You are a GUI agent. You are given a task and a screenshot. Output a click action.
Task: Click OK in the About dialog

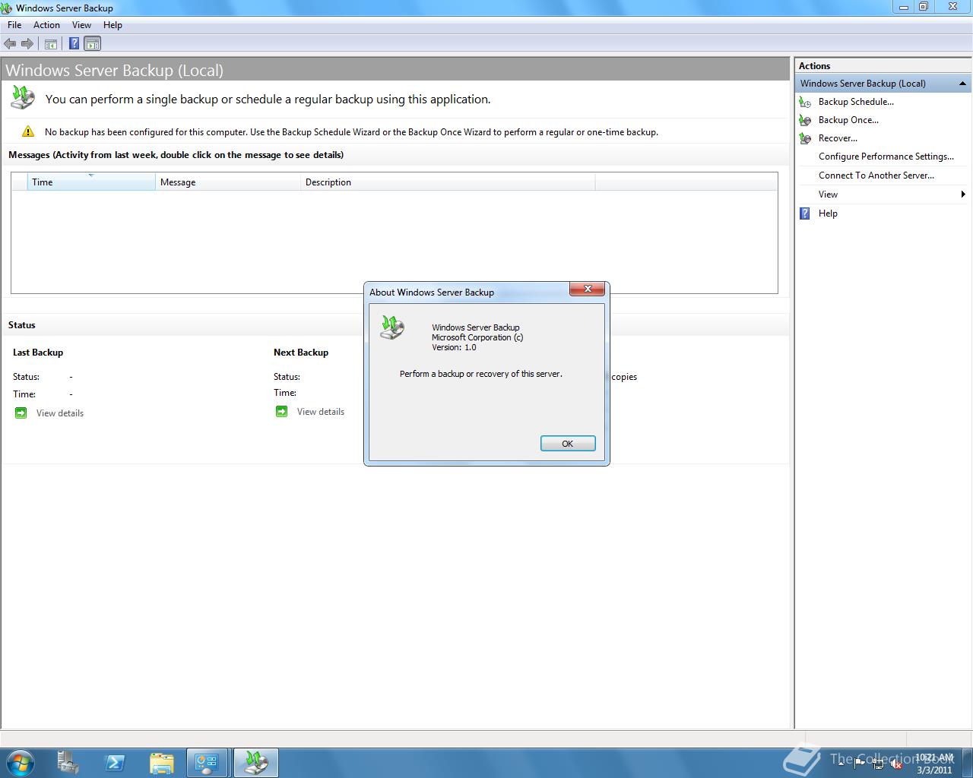pos(567,444)
